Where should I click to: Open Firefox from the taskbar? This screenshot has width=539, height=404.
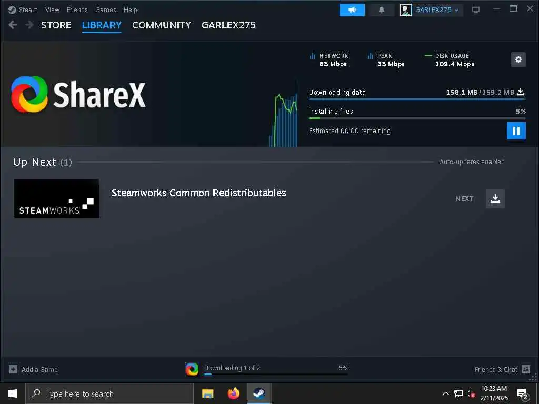pos(233,393)
